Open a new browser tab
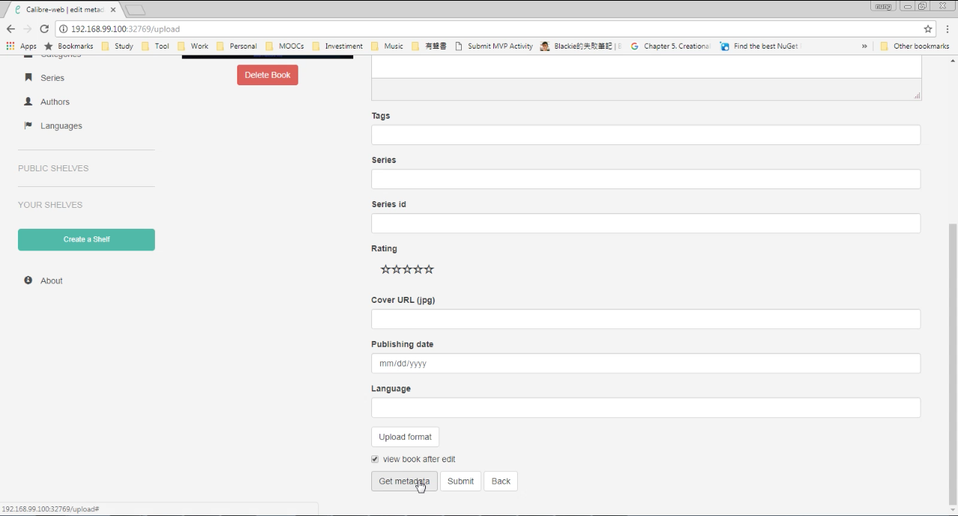 click(135, 10)
